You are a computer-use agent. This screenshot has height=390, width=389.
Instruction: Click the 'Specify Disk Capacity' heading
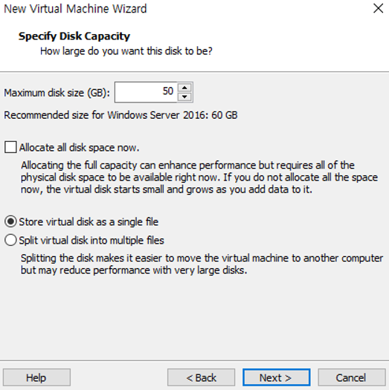pos(74,36)
